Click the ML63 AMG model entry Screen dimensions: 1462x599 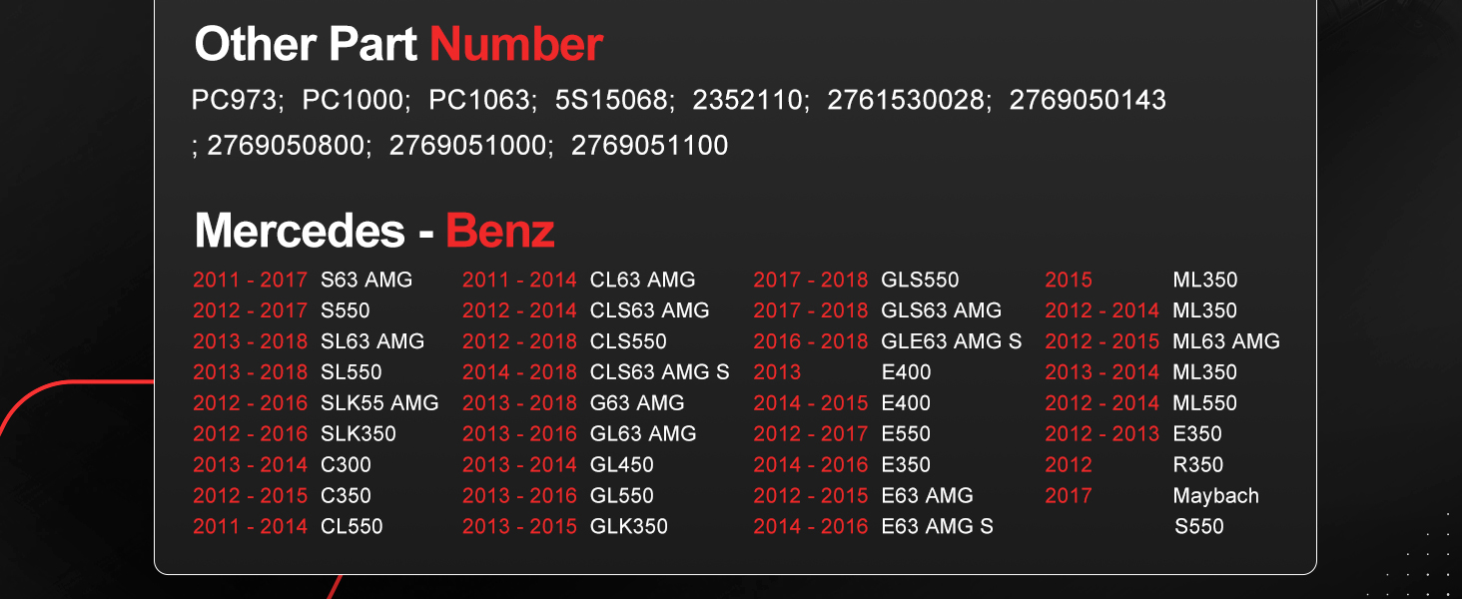point(1226,341)
